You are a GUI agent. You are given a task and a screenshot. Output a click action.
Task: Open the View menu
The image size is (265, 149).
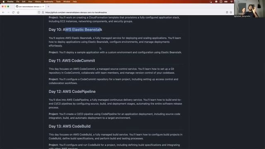30,2
